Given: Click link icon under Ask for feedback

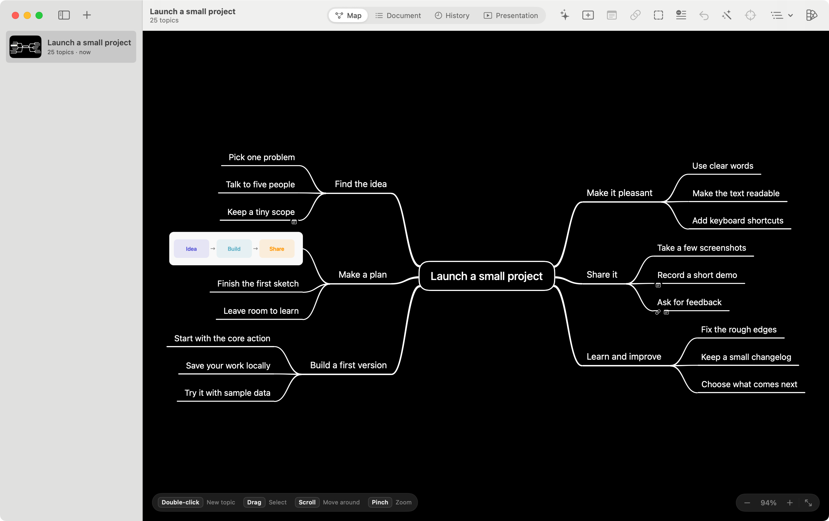Looking at the screenshot, I should tap(658, 313).
